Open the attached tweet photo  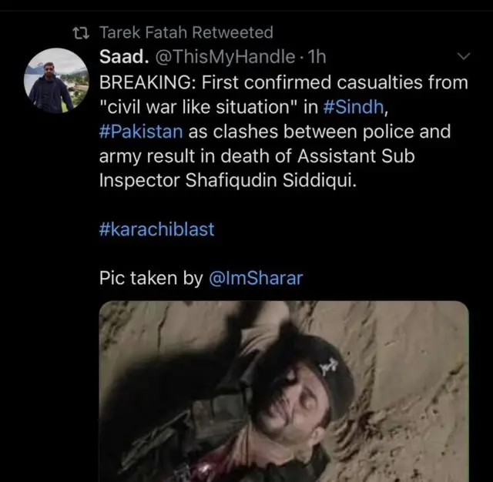pos(283,391)
